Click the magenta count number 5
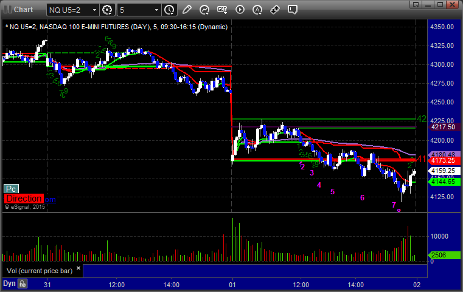The width and height of the screenshot is (463, 292). (x=332, y=192)
